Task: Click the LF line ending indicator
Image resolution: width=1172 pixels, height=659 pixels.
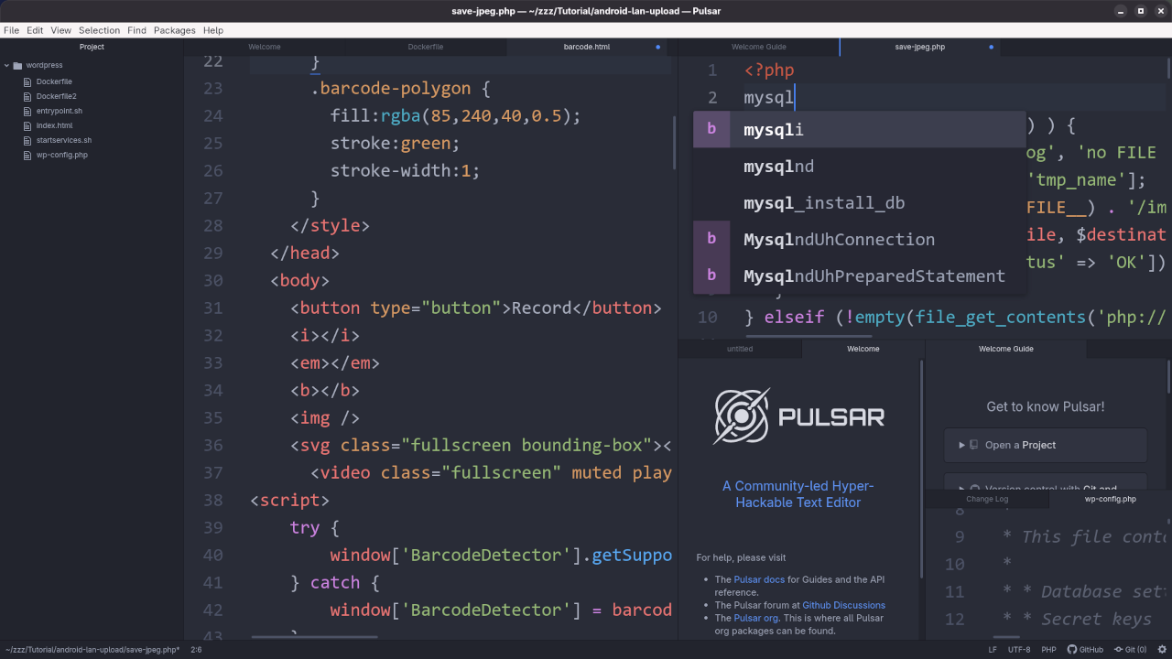Action: pyautogui.click(x=993, y=650)
